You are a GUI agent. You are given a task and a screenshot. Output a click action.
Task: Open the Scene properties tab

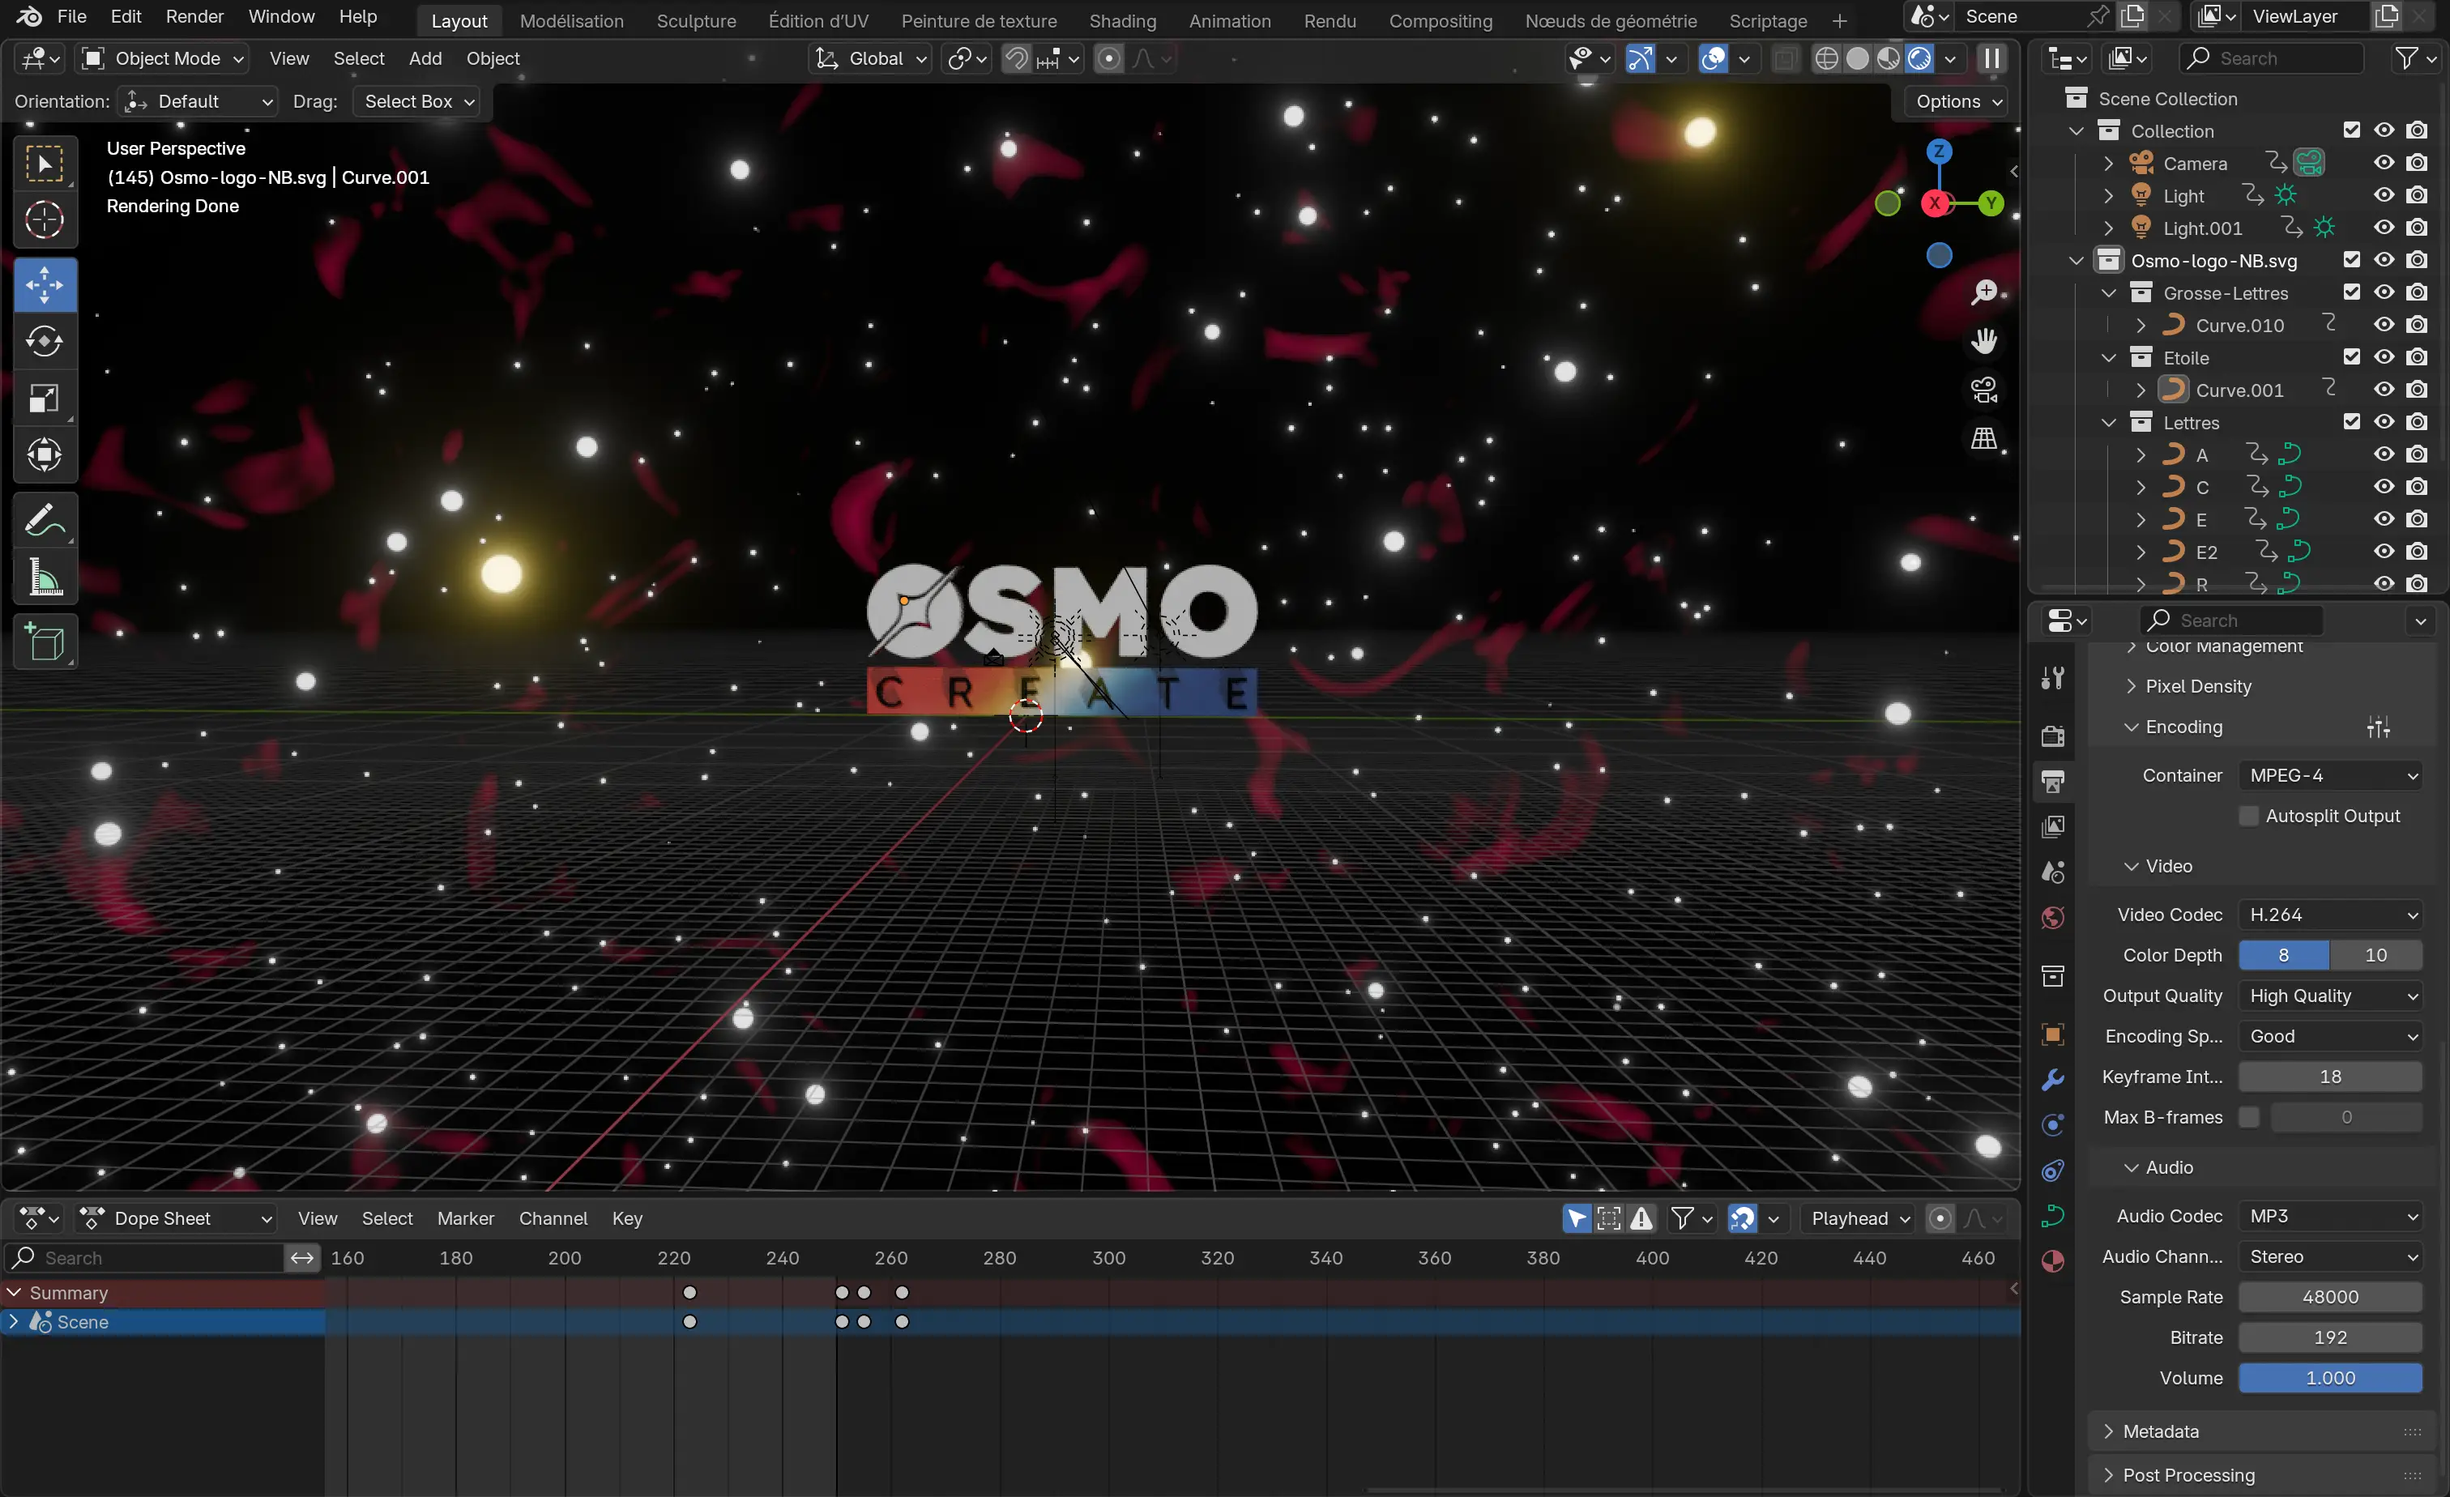2053,872
